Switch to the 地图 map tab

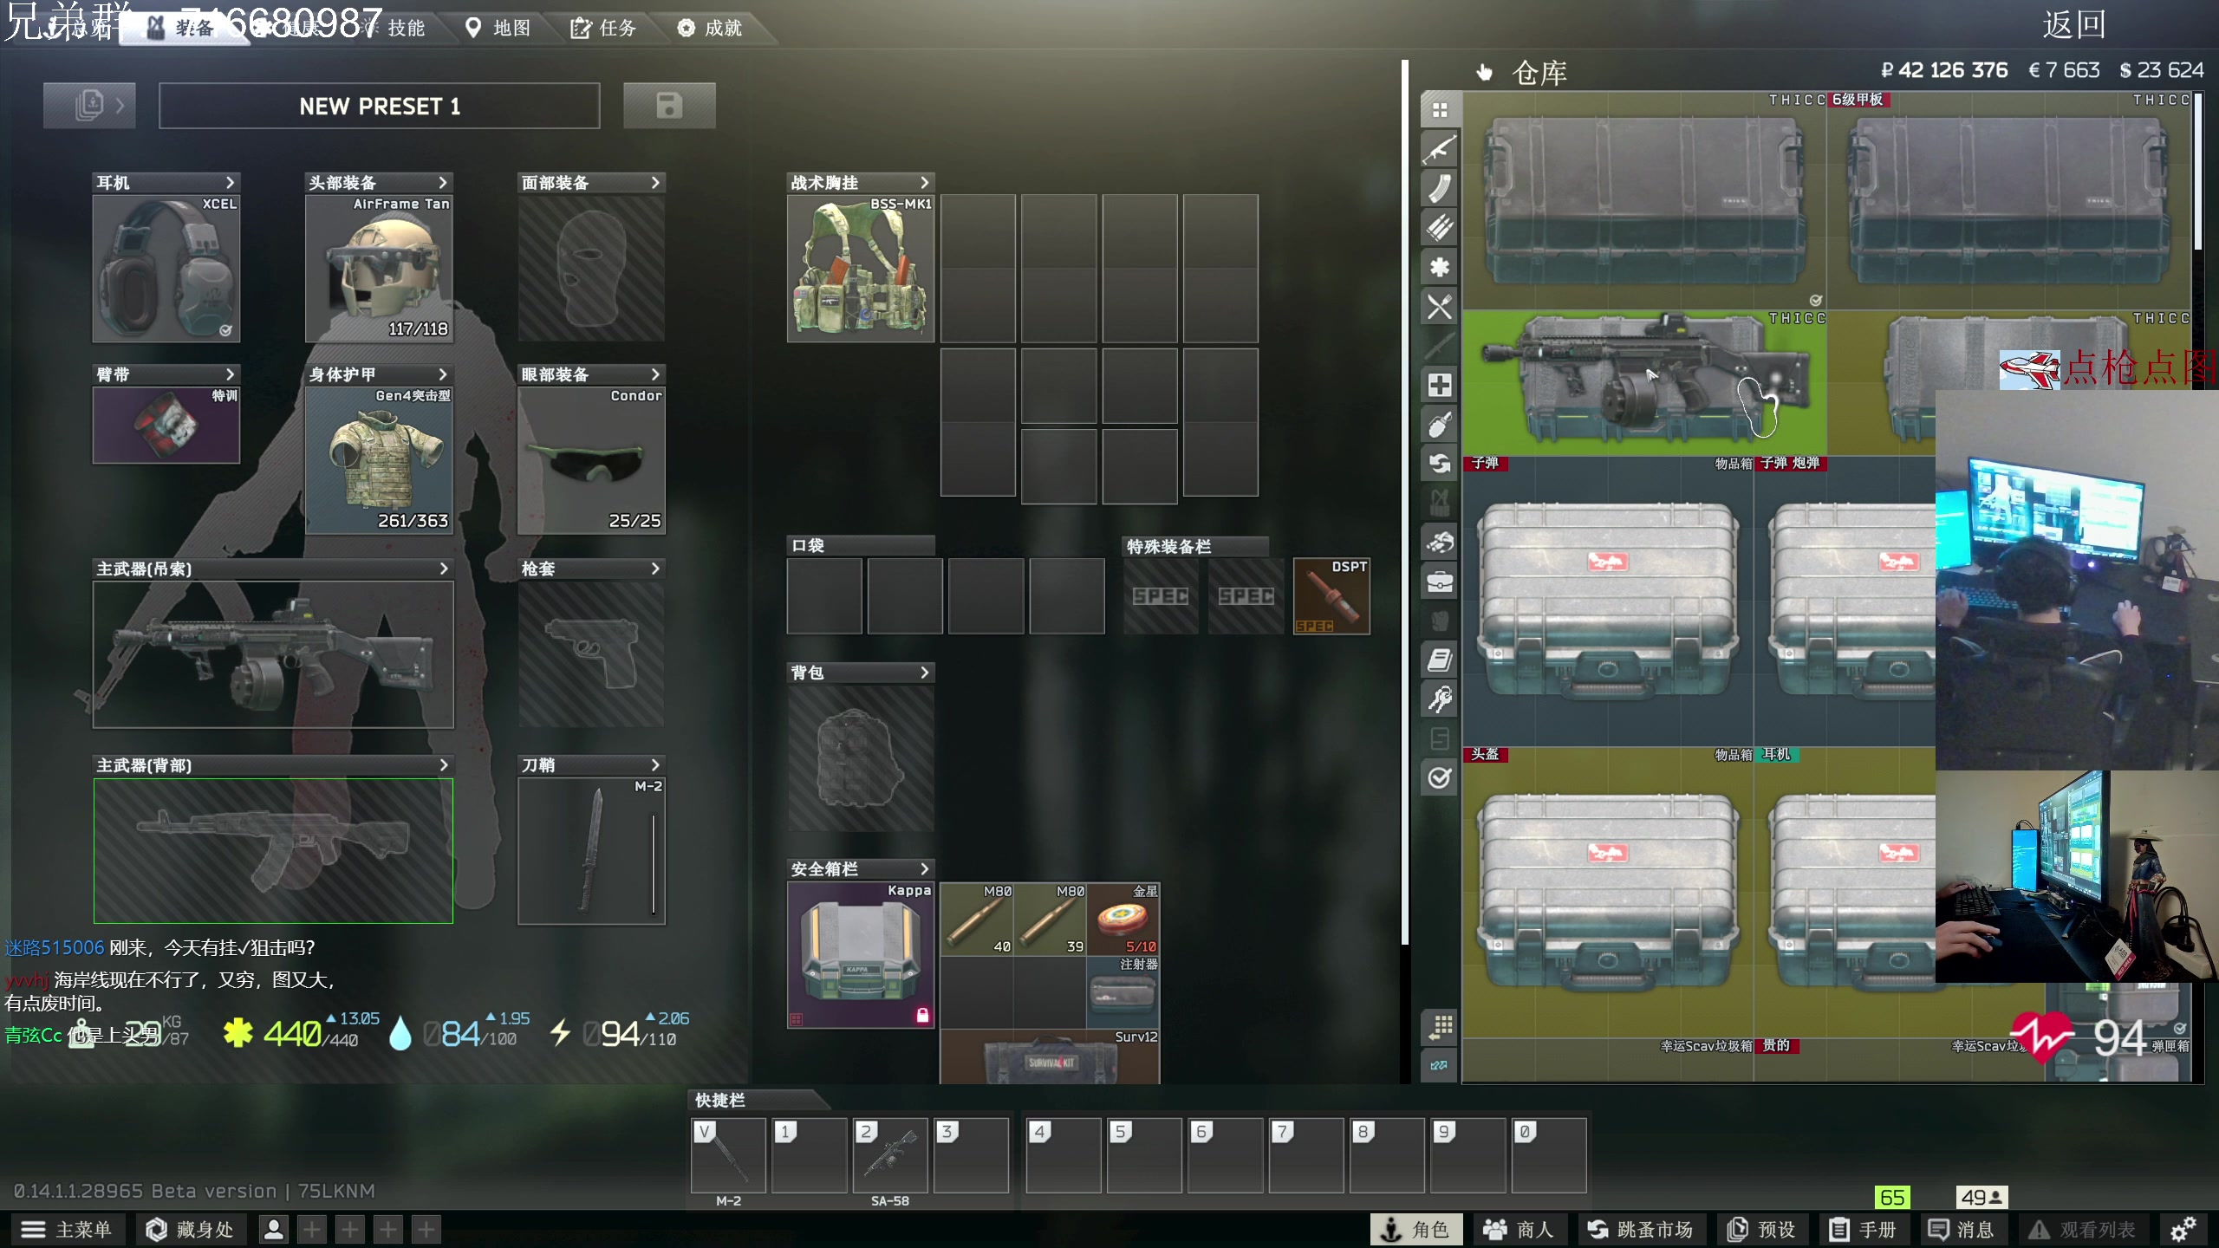tap(498, 28)
